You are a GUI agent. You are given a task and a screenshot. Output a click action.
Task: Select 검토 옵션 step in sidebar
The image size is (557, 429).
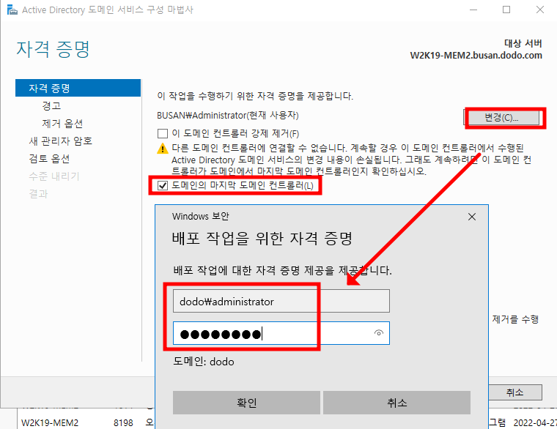(x=49, y=159)
